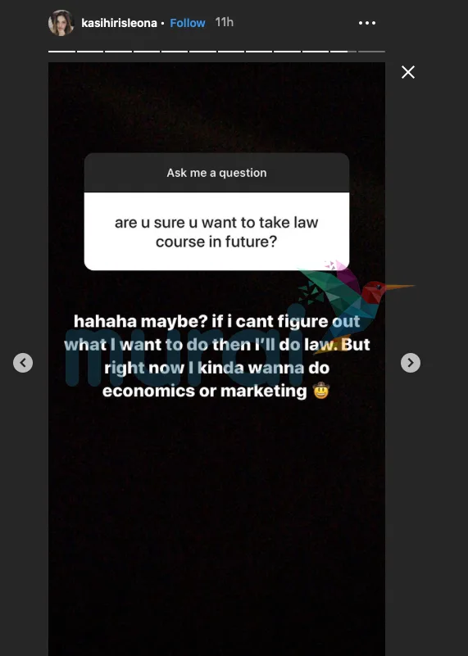Click the dark story background area
468x656 pixels.
point(217,523)
